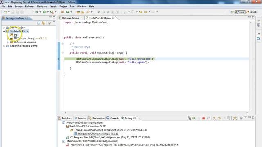Open the New wizard dropdown arrow
The image size is (262, 147).
[x=9, y=12]
